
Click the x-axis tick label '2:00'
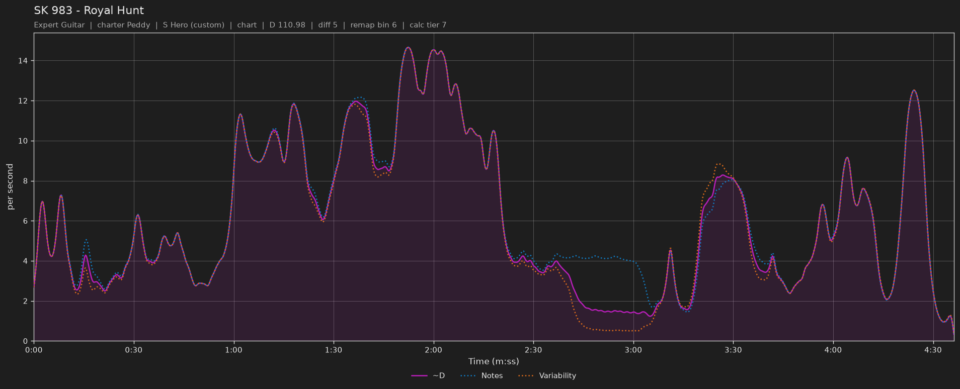(x=433, y=350)
